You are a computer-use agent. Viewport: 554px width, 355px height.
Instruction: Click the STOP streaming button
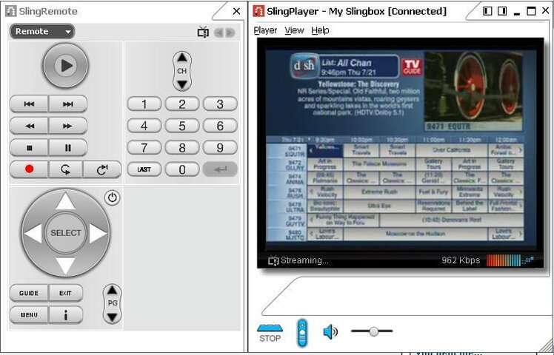[x=270, y=333]
